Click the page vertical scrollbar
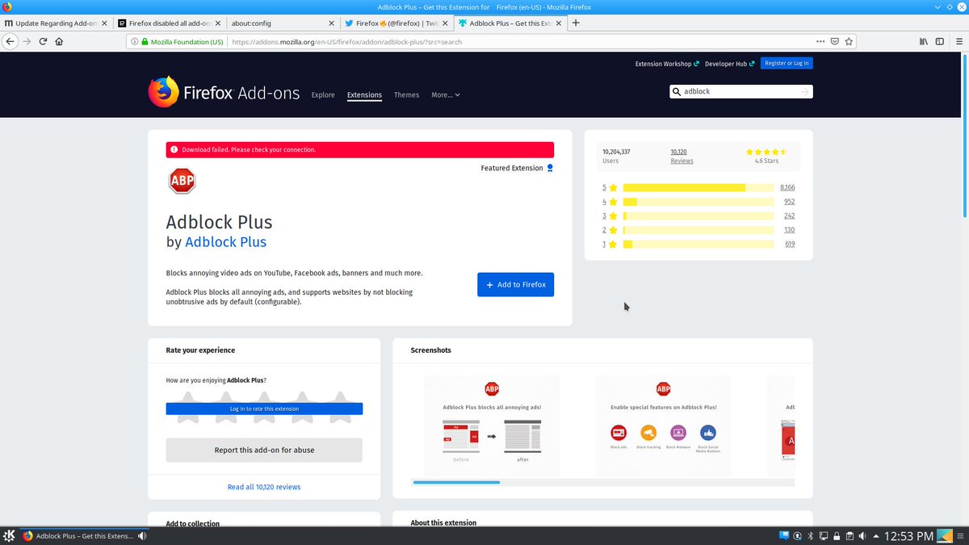 964,137
